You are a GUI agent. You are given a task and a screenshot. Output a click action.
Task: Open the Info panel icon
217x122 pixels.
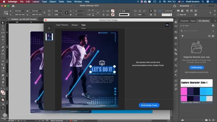(176, 38)
